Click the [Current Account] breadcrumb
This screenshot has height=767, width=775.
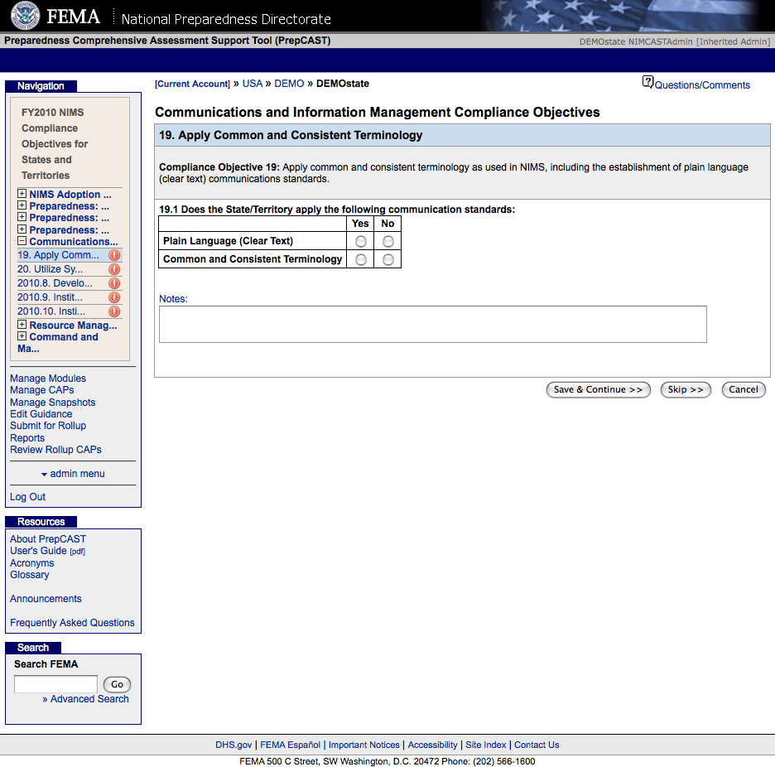pos(192,84)
